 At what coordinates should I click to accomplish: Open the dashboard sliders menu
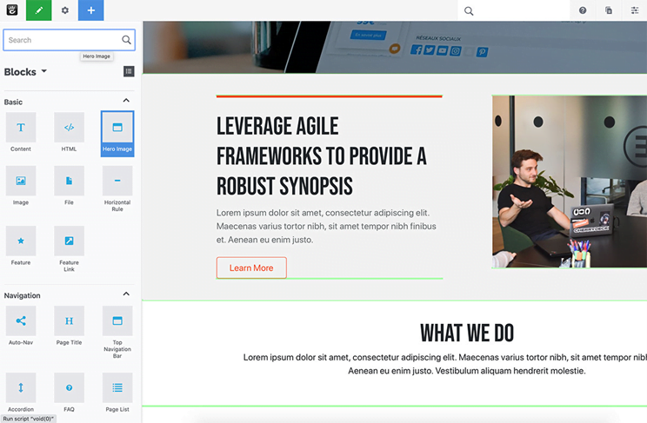pyautogui.click(x=634, y=10)
